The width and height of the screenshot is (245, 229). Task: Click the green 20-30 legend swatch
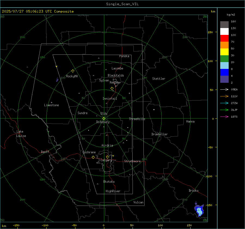click(x=224, y=59)
